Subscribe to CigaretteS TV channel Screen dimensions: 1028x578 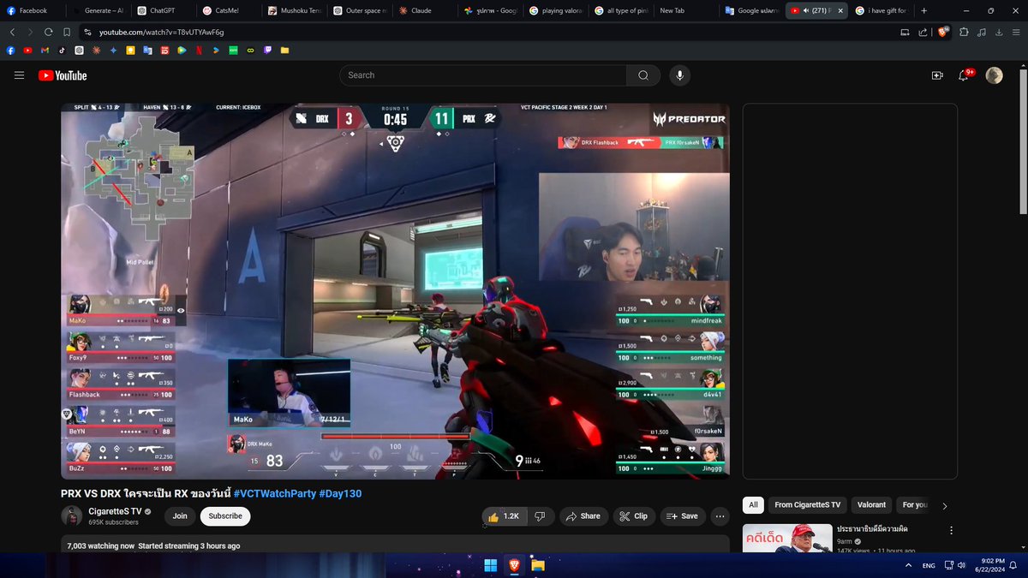pyautogui.click(x=225, y=516)
